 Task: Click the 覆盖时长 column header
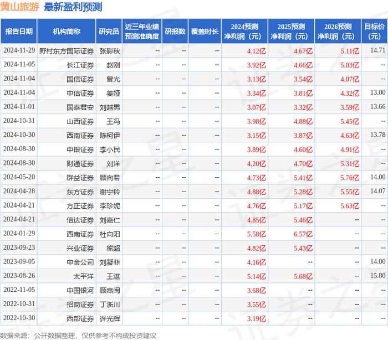tap(205, 32)
